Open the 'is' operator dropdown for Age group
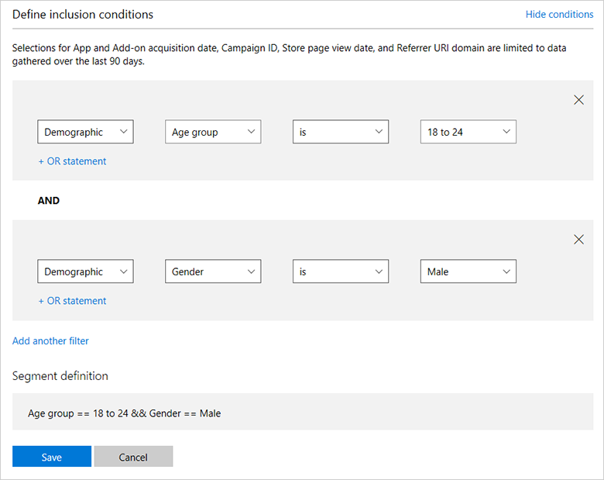This screenshot has height=480, width=604. pos(341,132)
